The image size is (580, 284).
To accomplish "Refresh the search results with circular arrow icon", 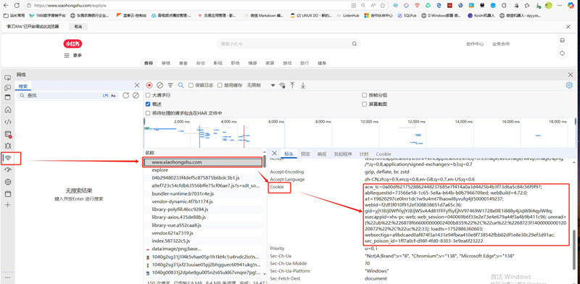I will coord(125,96).
